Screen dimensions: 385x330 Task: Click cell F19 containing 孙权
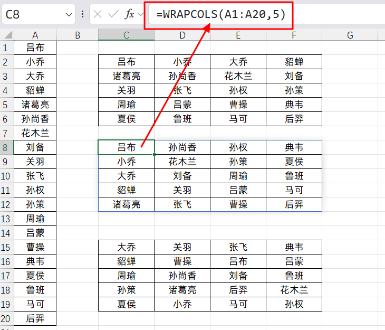click(x=294, y=305)
